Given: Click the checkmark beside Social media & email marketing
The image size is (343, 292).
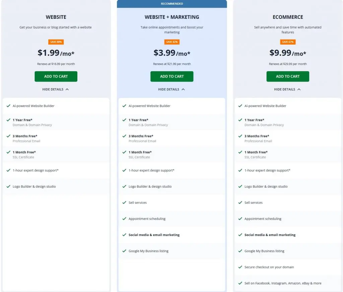Looking at the screenshot, I should 124,235.
